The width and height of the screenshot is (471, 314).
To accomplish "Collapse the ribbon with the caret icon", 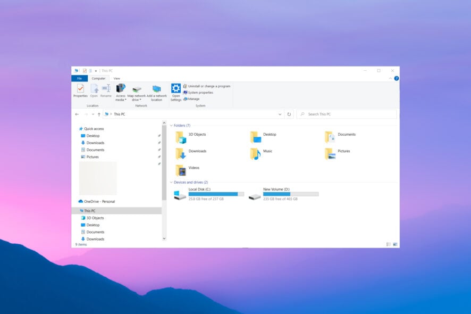I will (390, 79).
